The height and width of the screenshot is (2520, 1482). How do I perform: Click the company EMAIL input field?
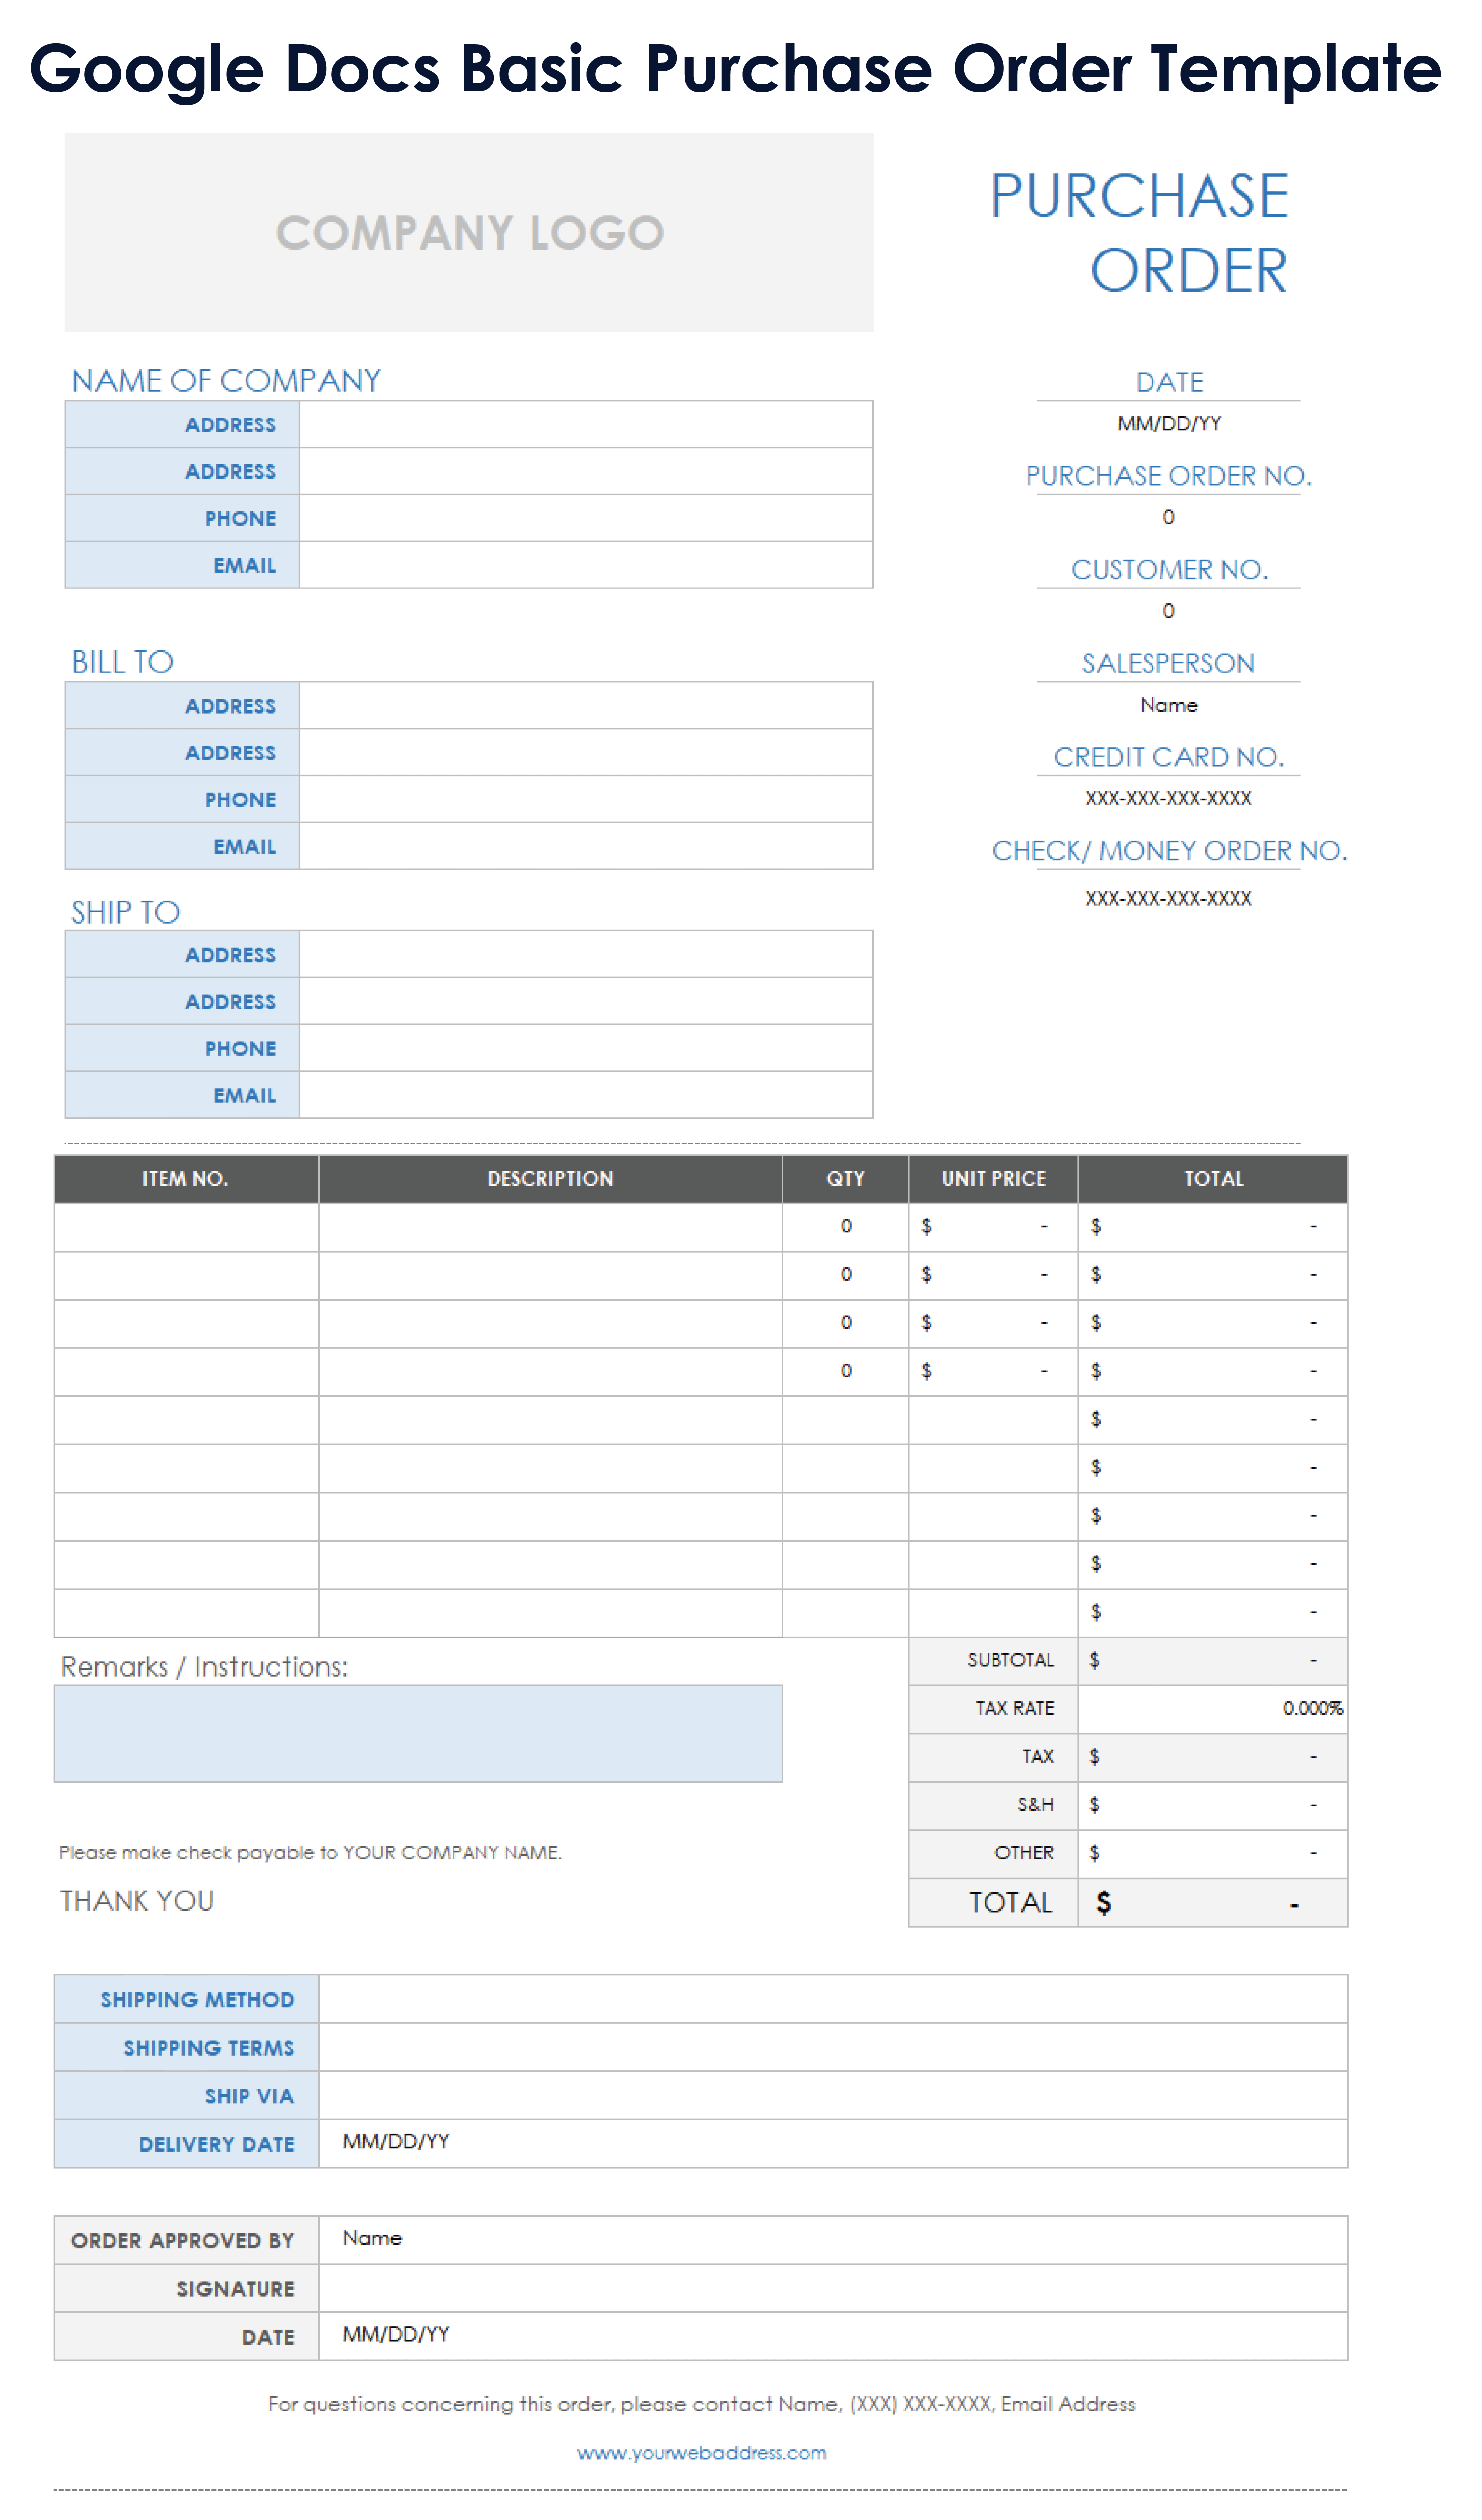[x=586, y=565]
